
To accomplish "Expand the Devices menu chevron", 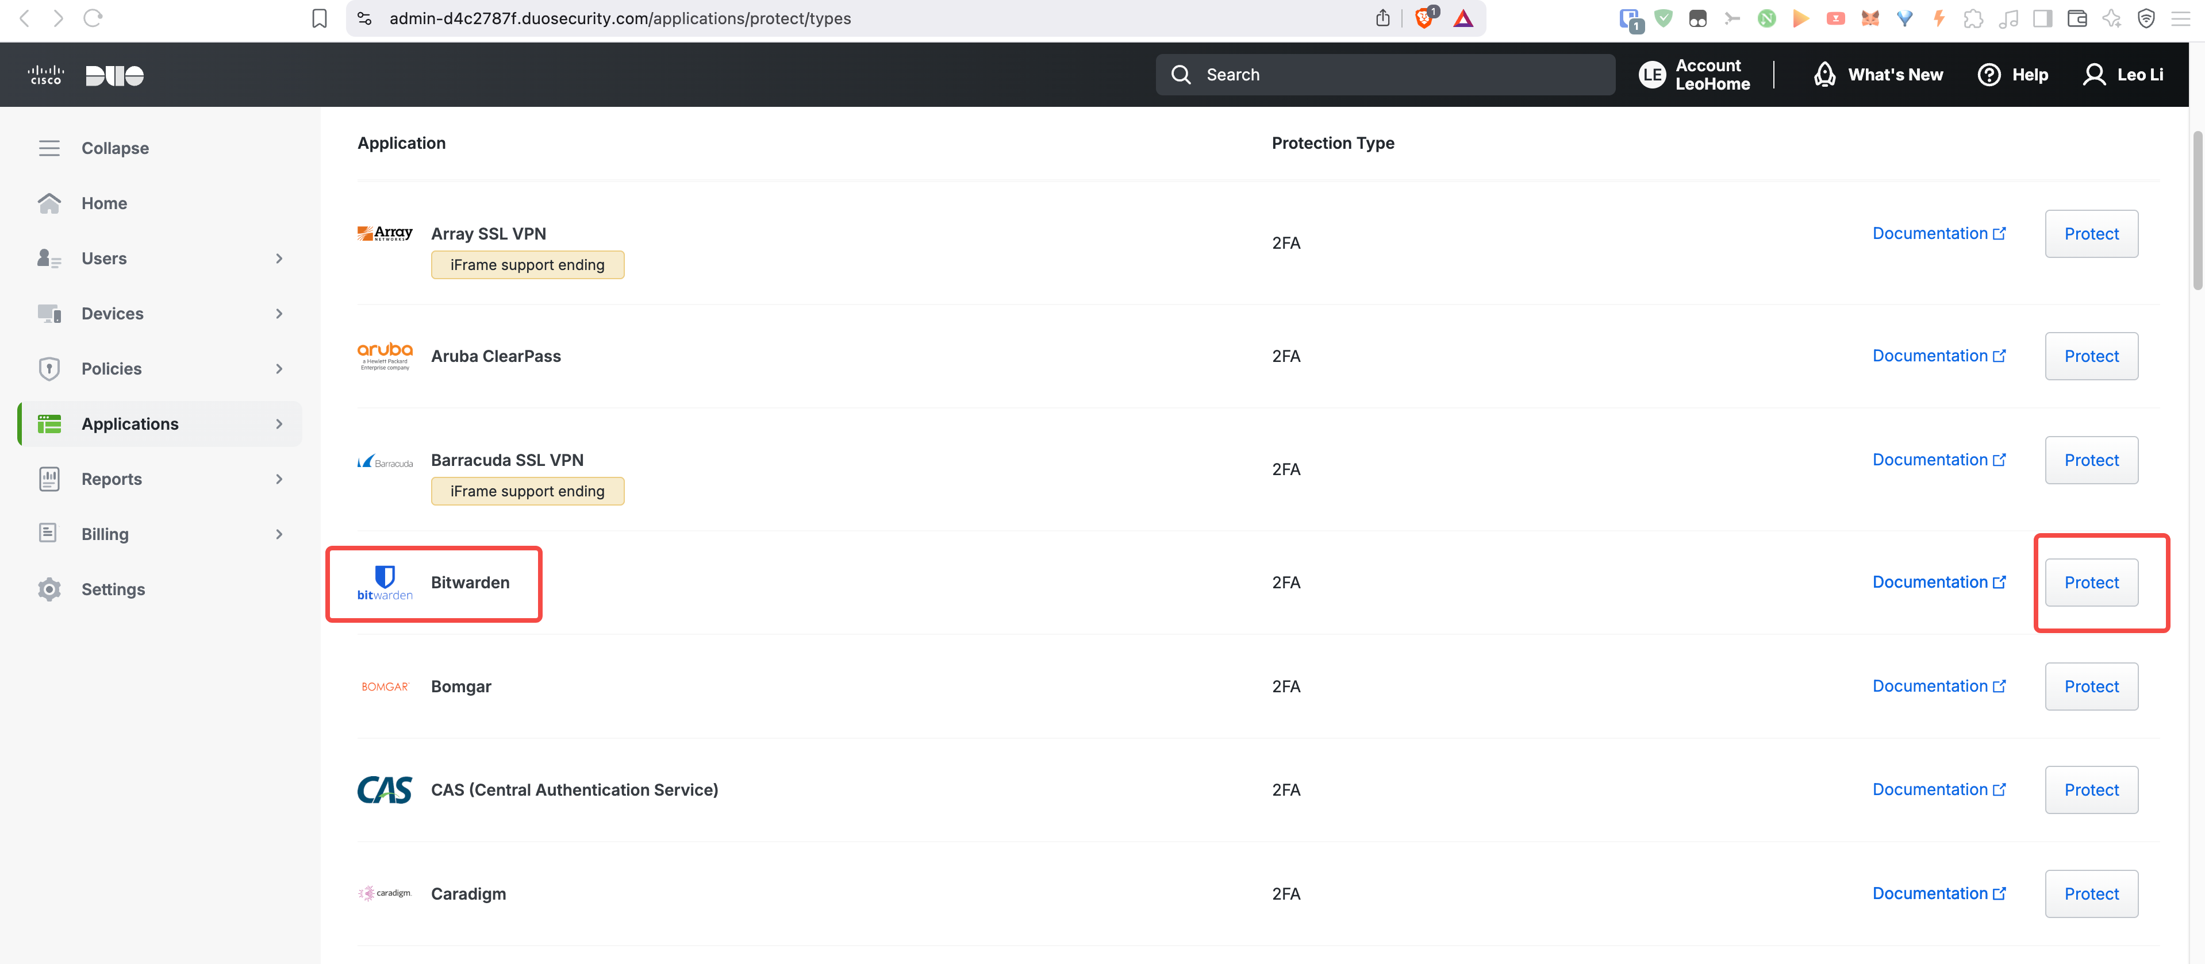I will tap(279, 313).
